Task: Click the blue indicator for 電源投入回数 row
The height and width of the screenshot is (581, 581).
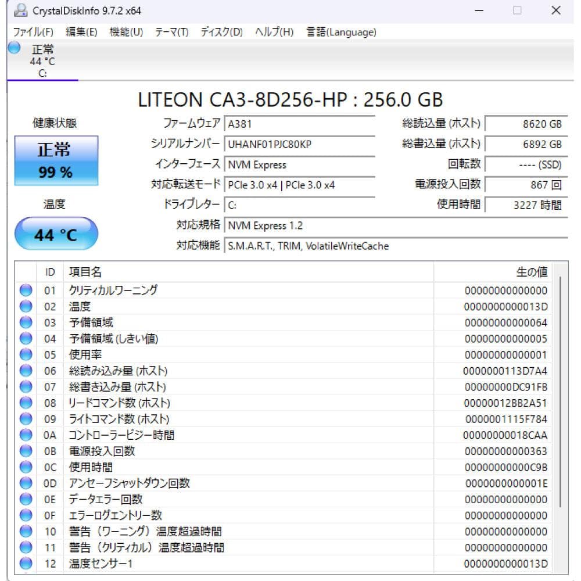Action: [26, 451]
